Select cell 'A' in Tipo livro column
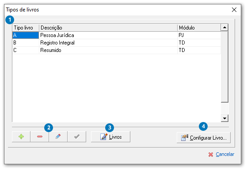Viewport: 247px width, 170px height. 26,35
